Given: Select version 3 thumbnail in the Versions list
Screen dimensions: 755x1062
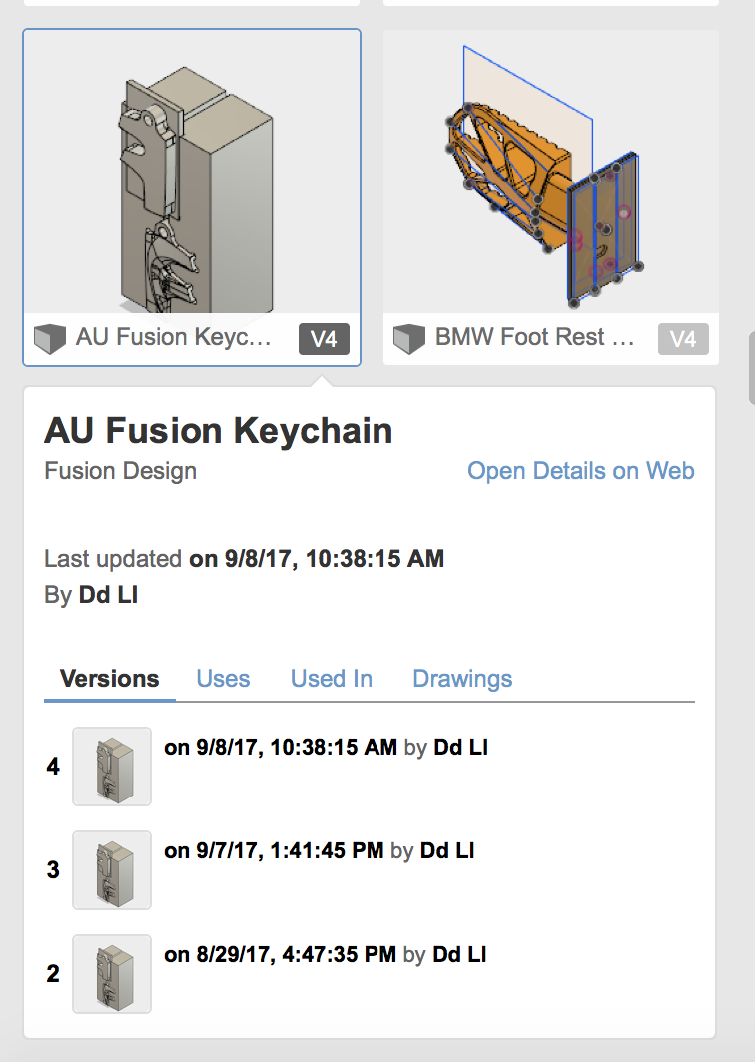Looking at the screenshot, I should (111, 870).
